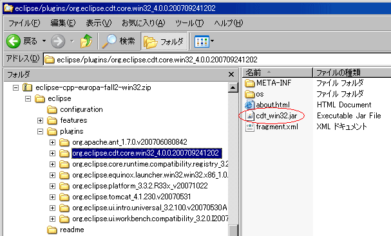Select the about.html file icon
The height and width of the screenshot is (236, 391).
coord(250,105)
